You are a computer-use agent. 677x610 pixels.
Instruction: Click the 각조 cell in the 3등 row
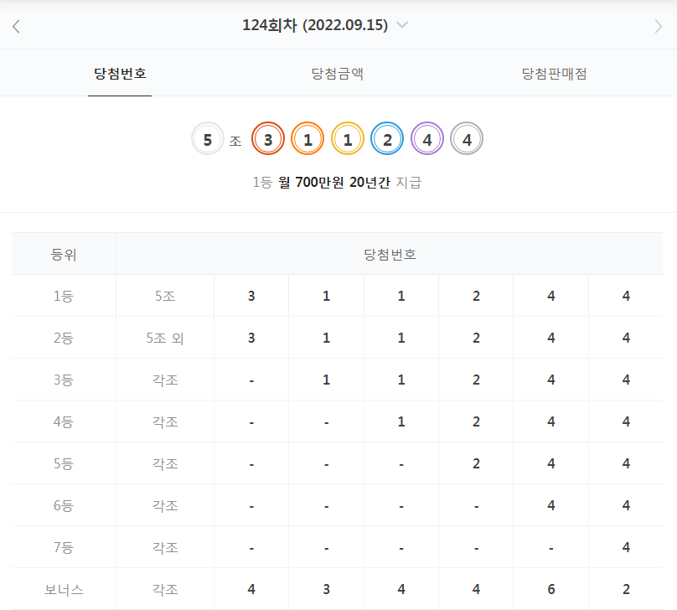[165, 380]
